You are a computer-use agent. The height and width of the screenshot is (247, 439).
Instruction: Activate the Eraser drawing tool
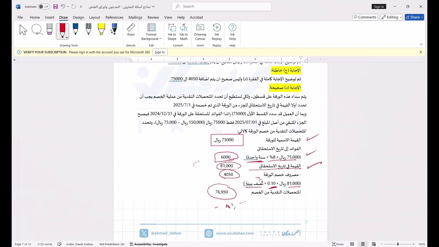click(49, 30)
